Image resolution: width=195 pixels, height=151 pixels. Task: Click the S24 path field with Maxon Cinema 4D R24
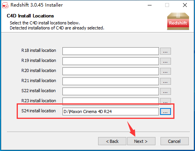click(110, 112)
